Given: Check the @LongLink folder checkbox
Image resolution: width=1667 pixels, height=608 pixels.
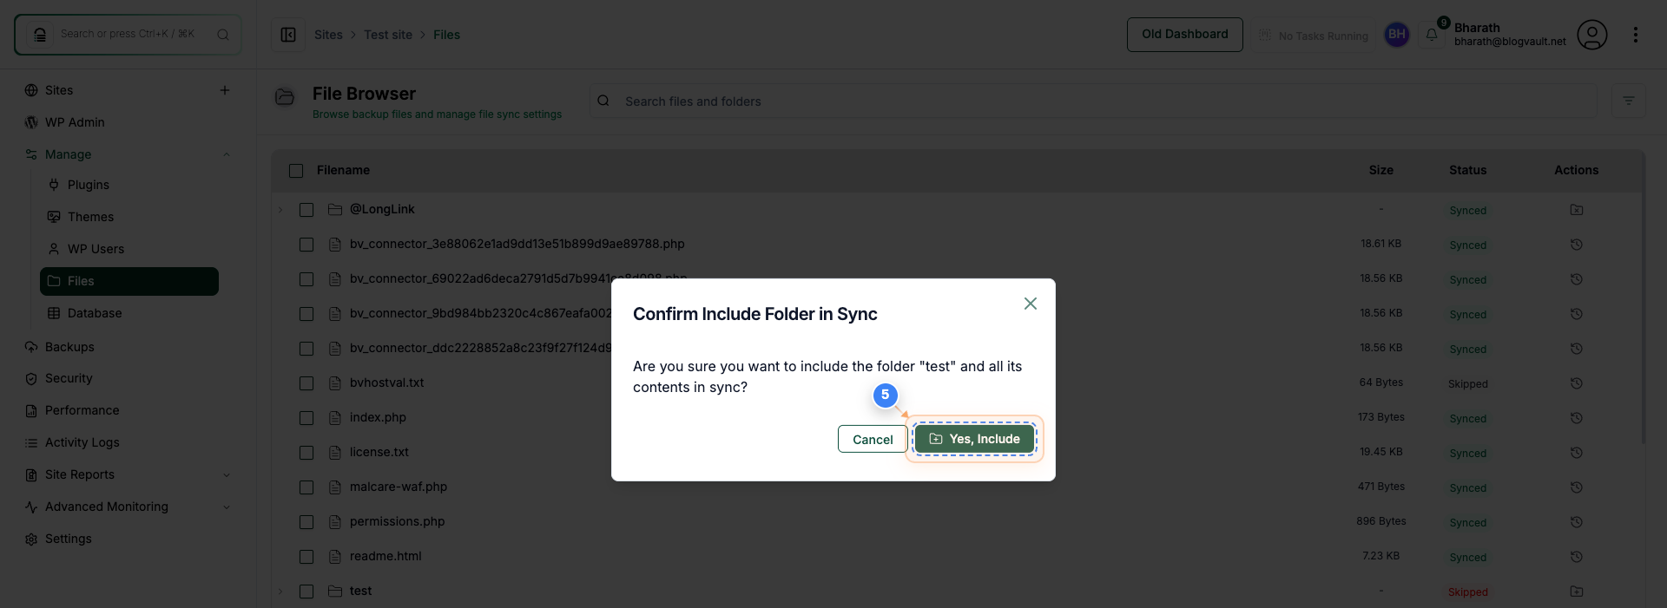Looking at the screenshot, I should coord(306,210).
